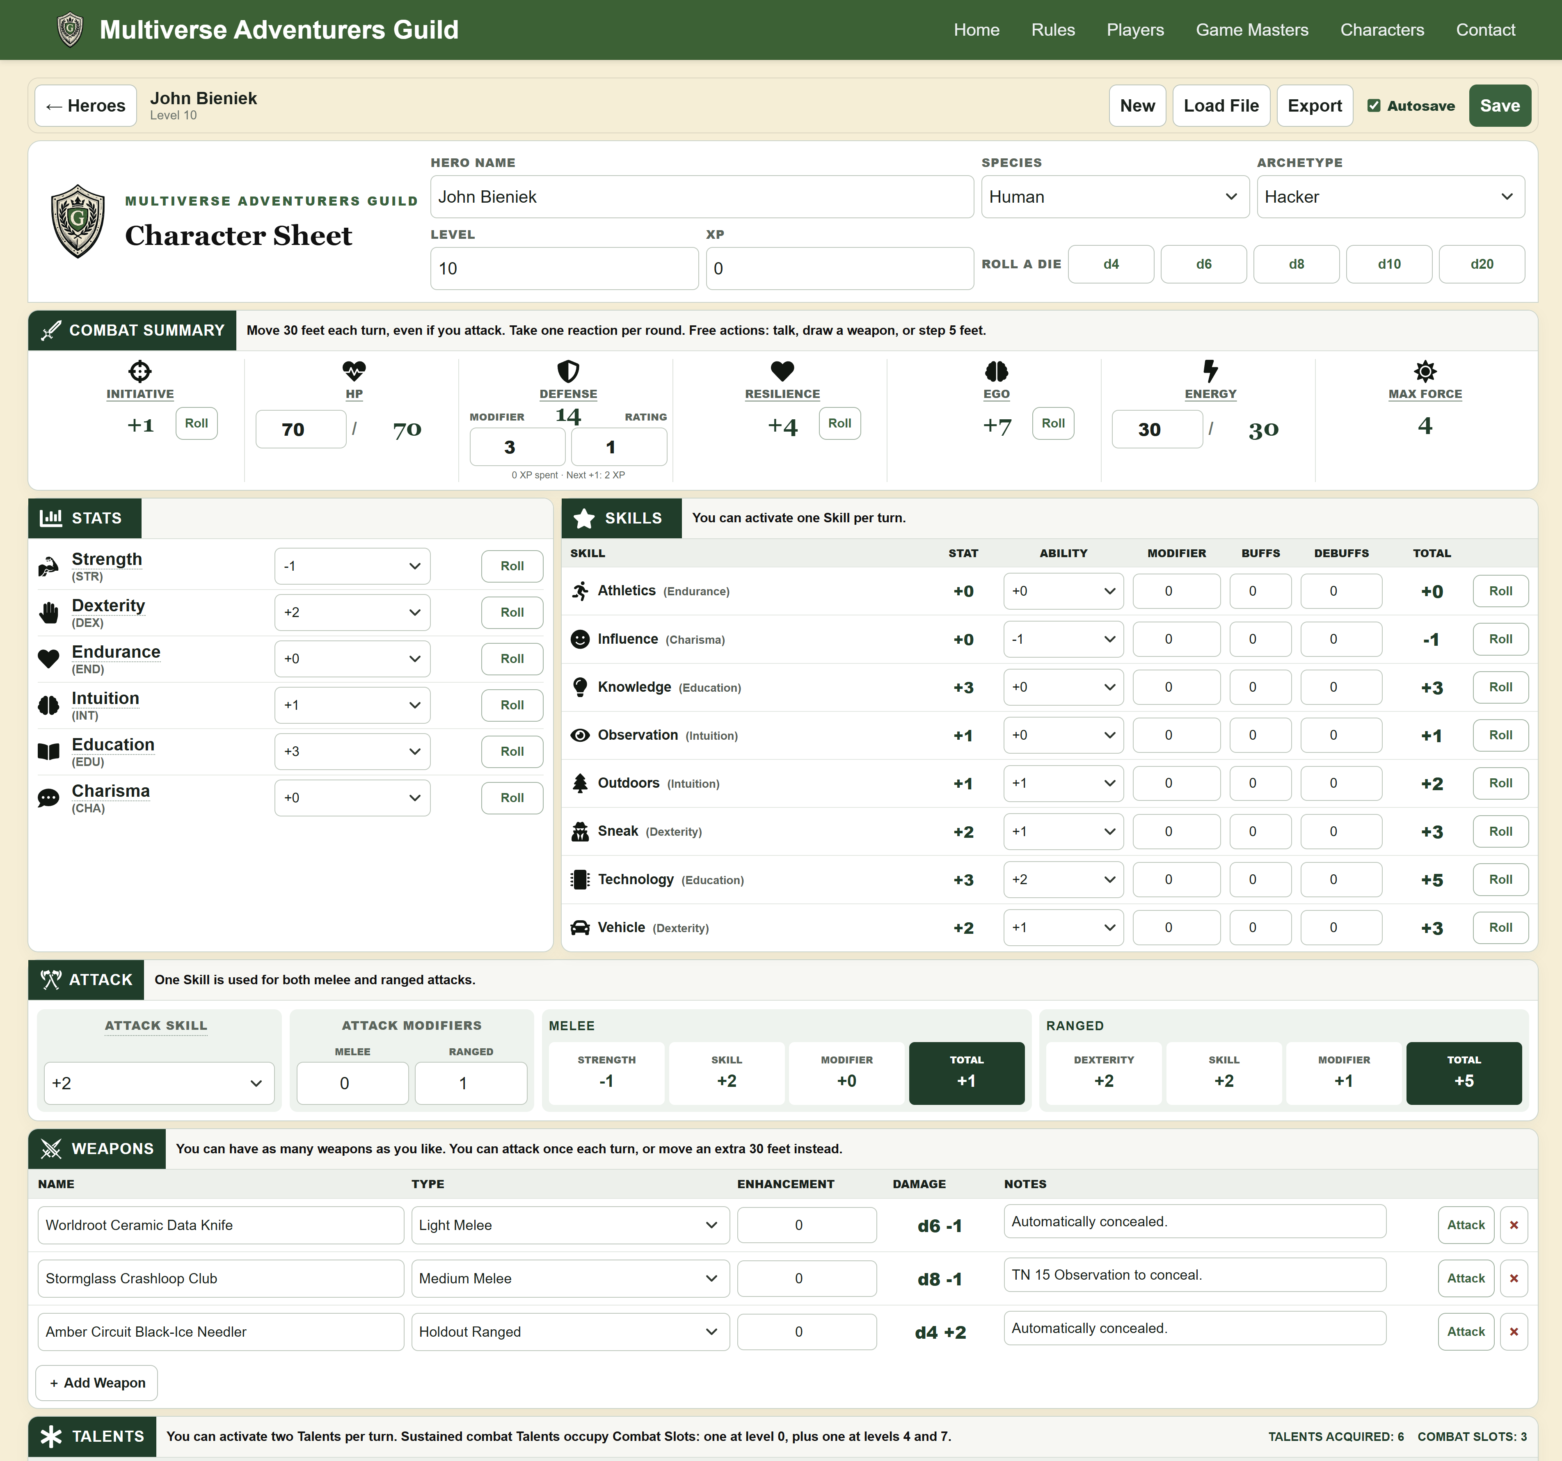The image size is (1562, 1461).
Task: Open the Education stat value dropdown
Action: tap(352, 751)
